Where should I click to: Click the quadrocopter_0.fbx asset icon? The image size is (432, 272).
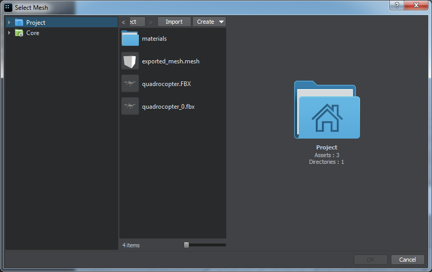click(x=130, y=107)
